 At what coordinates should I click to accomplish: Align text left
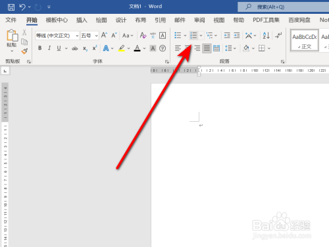[178, 48]
